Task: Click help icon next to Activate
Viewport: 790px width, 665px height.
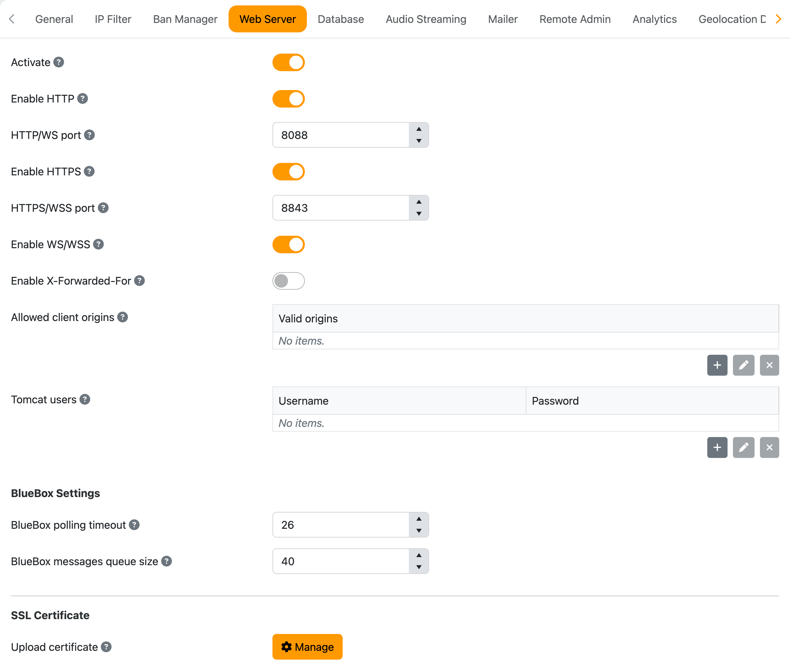Action: click(x=58, y=62)
